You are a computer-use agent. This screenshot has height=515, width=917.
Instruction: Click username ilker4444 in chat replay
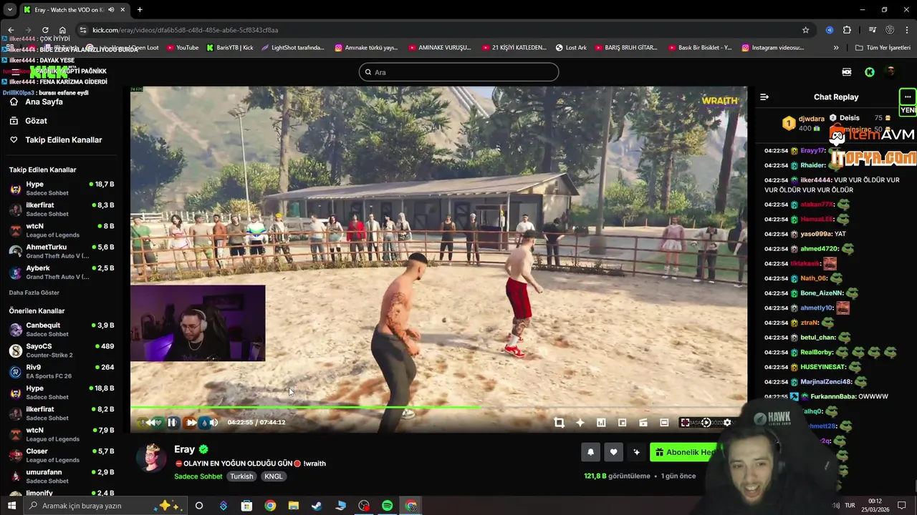point(816,180)
